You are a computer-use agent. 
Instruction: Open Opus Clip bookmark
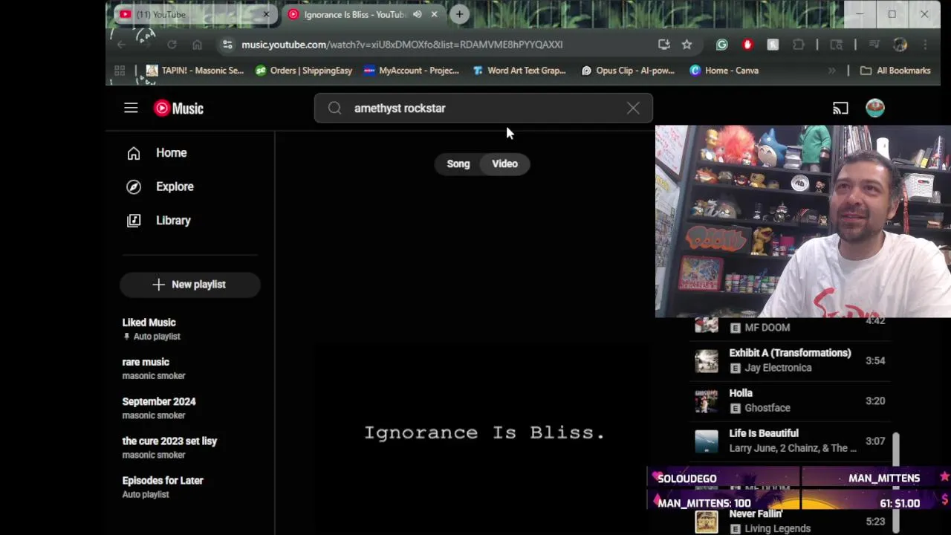(x=628, y=71)
